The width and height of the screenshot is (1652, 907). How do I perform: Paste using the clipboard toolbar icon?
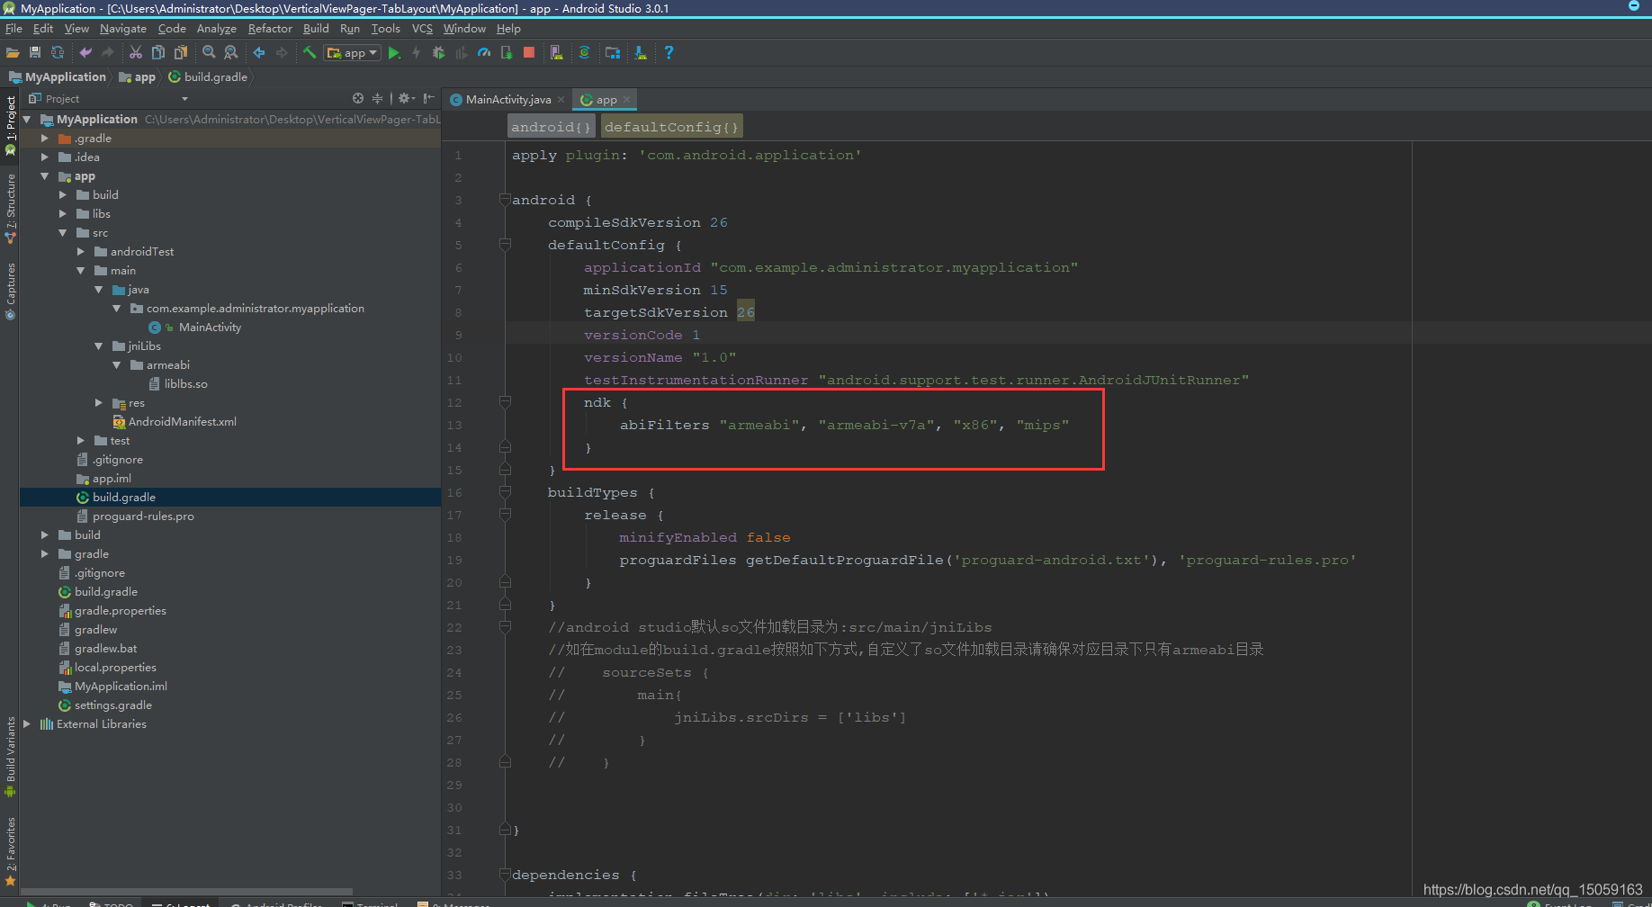[181, 53]
